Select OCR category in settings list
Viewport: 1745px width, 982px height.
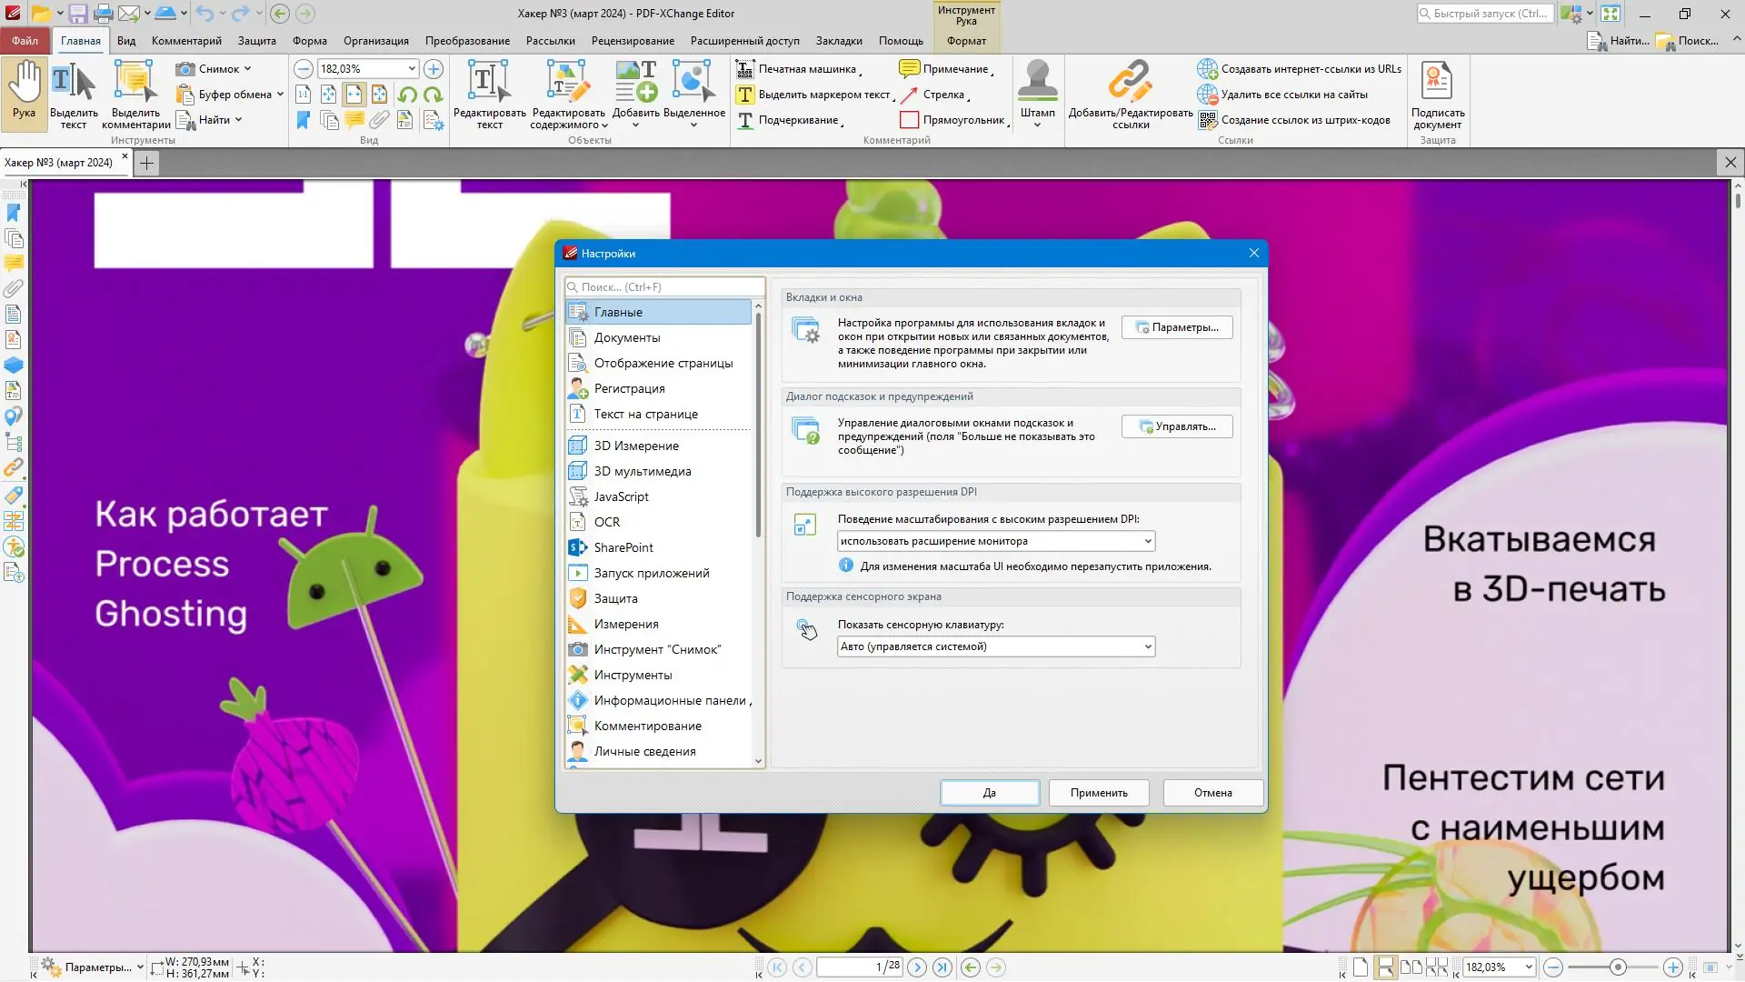click(606, 522)
